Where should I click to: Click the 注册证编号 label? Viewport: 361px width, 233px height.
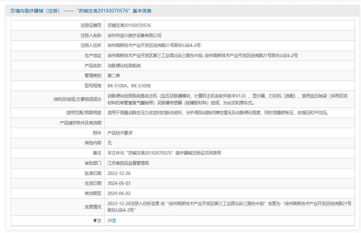91,25
